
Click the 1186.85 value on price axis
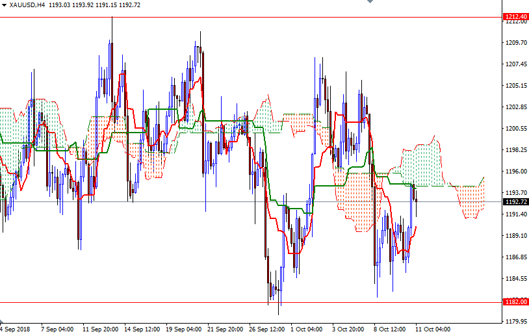coord(515,257)
